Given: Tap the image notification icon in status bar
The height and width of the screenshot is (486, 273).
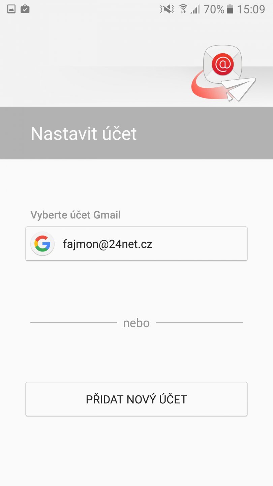Looking at the screenshot, I should [11, 9].
